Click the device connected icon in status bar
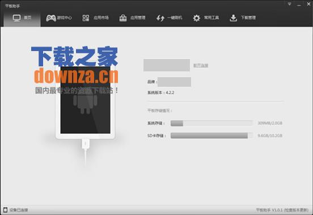 6,210
